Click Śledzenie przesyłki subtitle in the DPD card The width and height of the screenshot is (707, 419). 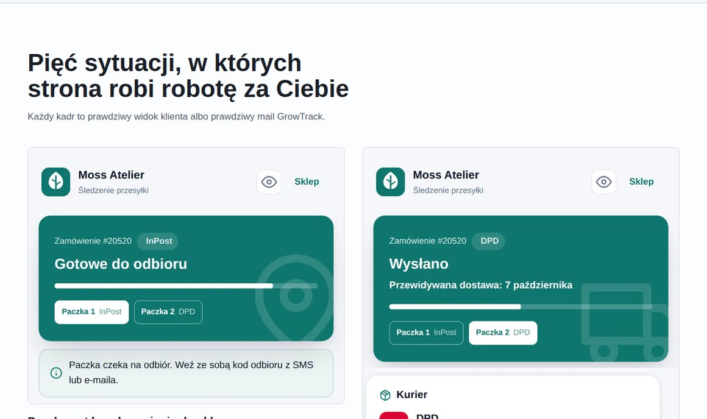pos(448,190)
